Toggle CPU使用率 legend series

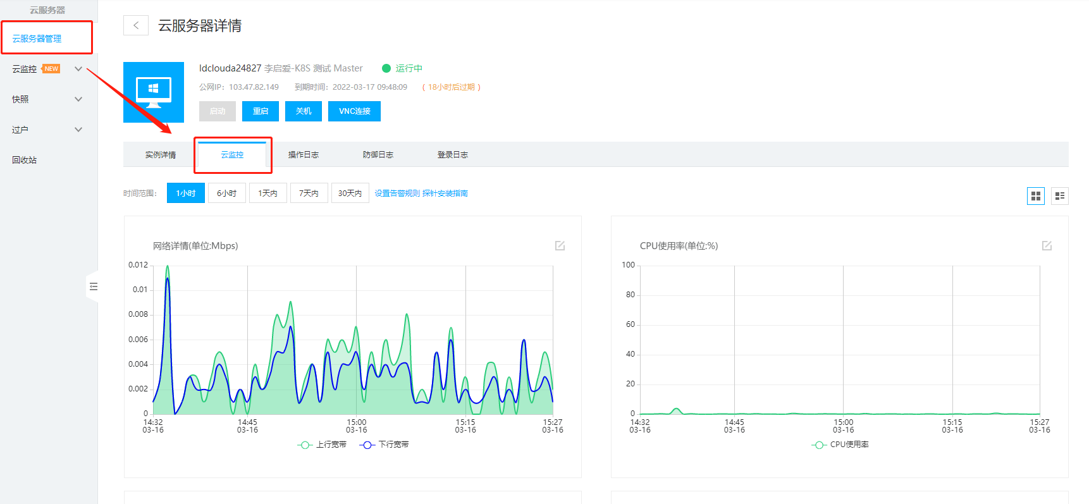pyautogui.click(x=840, y=445)
